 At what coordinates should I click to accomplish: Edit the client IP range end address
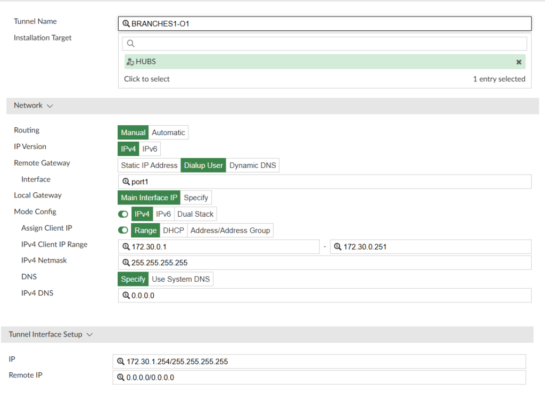[x=431, y=247]
